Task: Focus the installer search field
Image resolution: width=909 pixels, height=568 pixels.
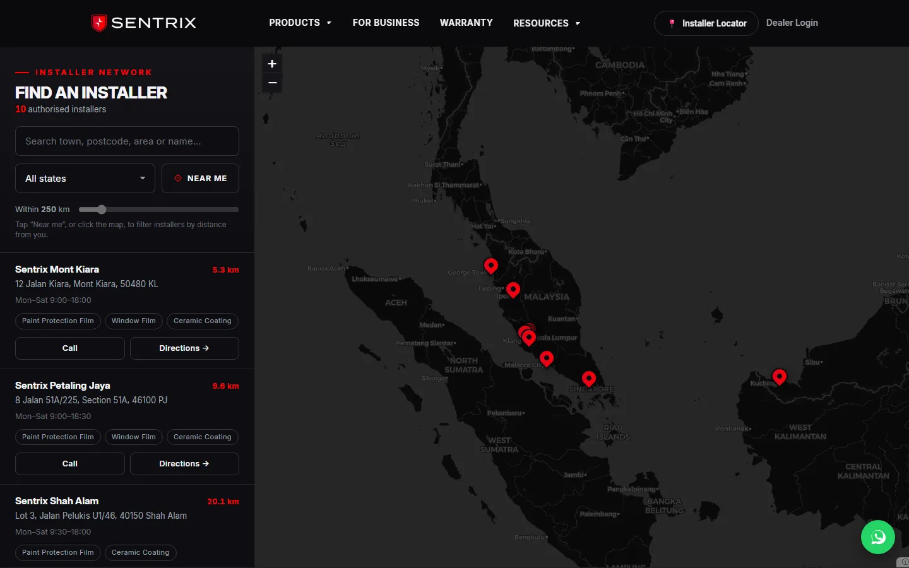Action: [127, 141]
